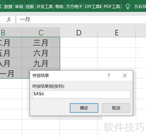Screen dimensions: 146x138
Task: Click the $A$6 result range field
Action: (x=81, y=94)
